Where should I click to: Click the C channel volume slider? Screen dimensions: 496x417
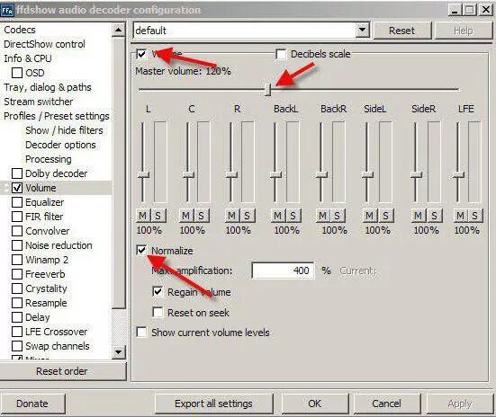click(188, 174)
